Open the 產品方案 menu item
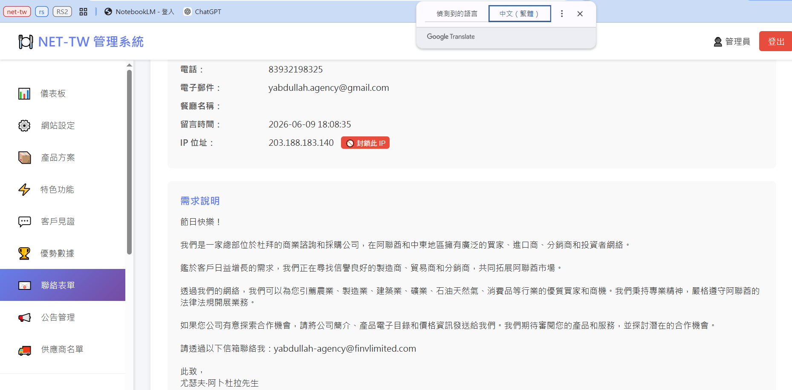This screenshot has height=390, width=792. (x=63, y=157)
